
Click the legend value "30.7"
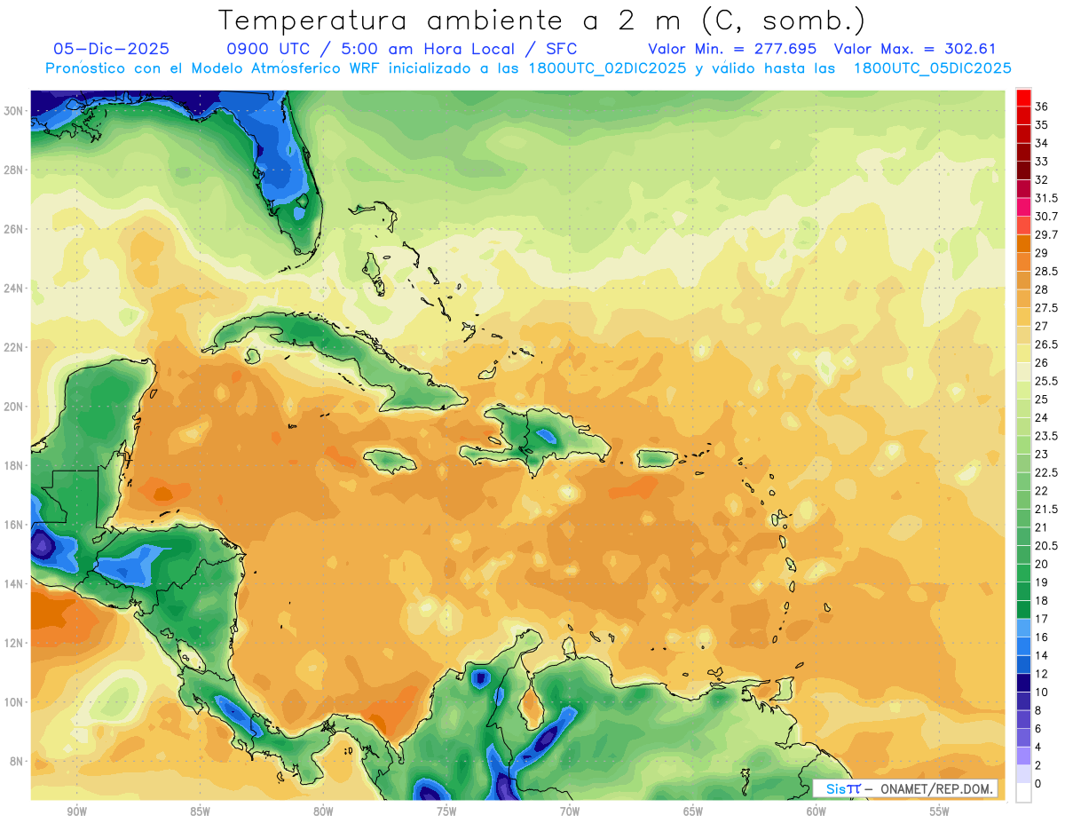(1046, 217)
